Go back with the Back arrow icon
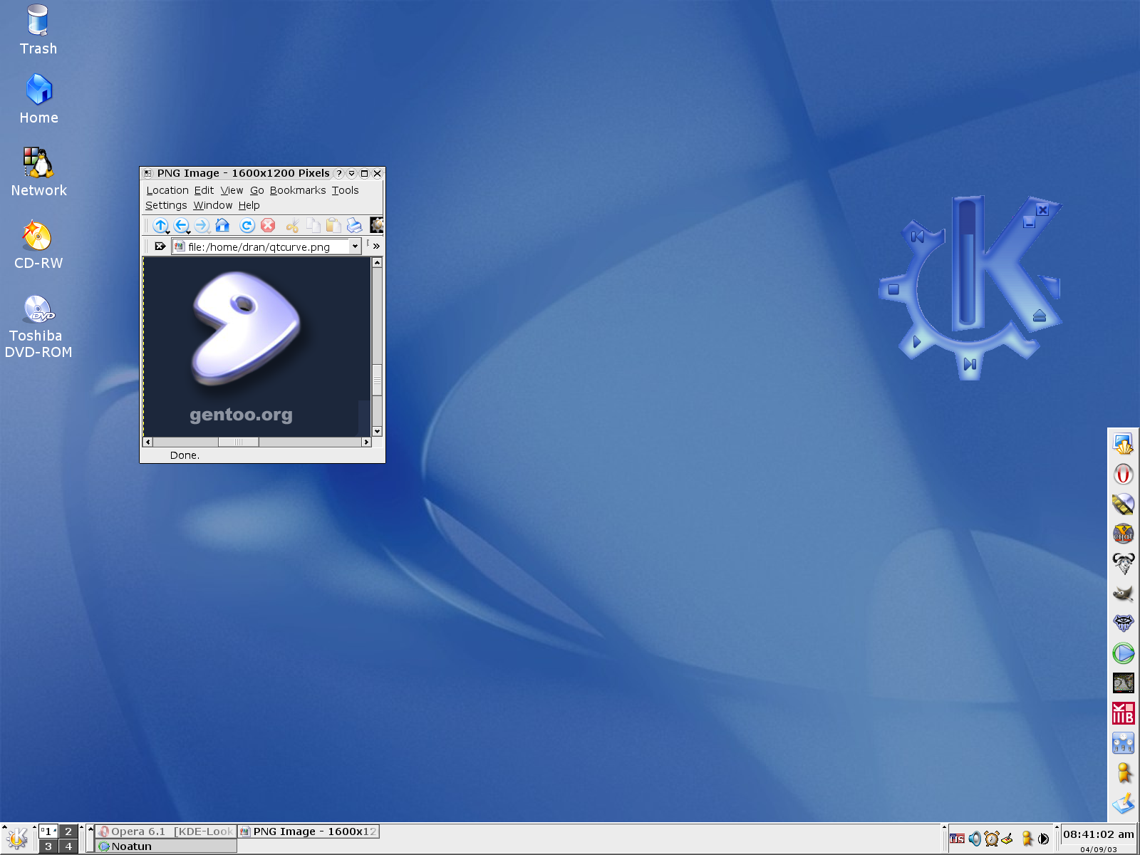1140x855 pixels. (x=181, y=226)
